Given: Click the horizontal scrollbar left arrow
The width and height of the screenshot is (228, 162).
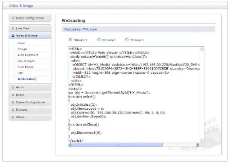Looking at the screenshot, I should (x=70, y=144).
